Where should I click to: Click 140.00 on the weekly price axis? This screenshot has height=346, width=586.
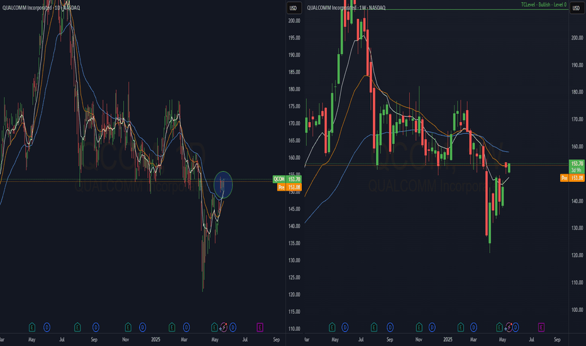577,201
